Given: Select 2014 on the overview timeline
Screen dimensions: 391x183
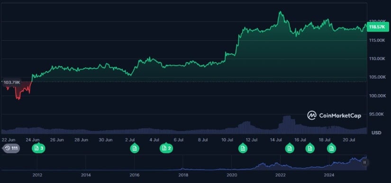Looking at the screenshot, I should [x=86, y=175].
